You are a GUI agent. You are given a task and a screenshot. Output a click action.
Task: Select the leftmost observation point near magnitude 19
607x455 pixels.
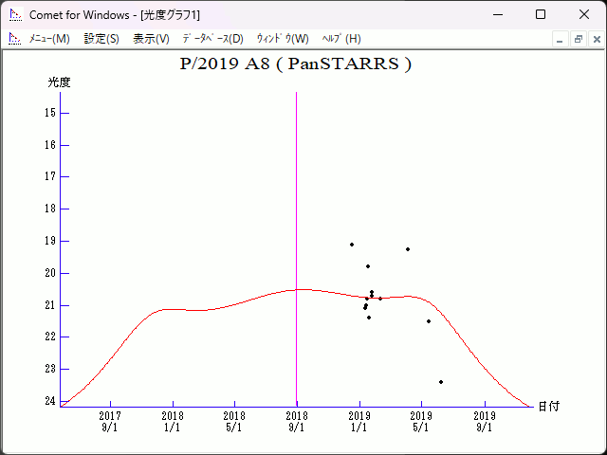(352, 245)
